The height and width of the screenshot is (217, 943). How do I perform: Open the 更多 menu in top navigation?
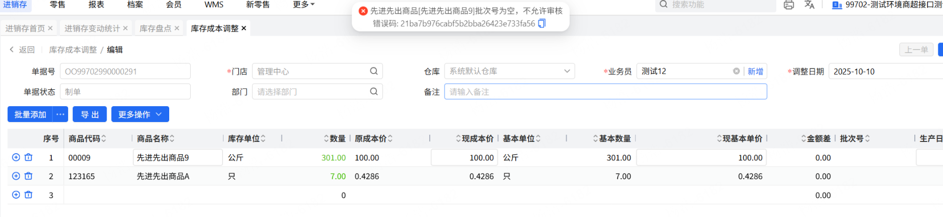[304, 5]
